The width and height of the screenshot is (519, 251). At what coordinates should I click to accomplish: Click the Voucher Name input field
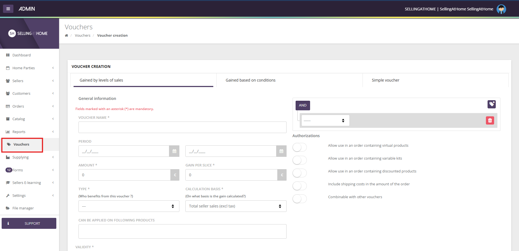pos(182,127)
